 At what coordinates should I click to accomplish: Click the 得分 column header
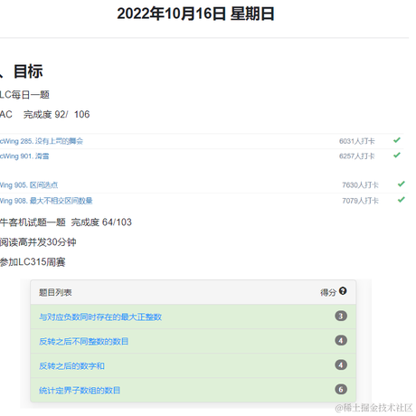(328, 292)
